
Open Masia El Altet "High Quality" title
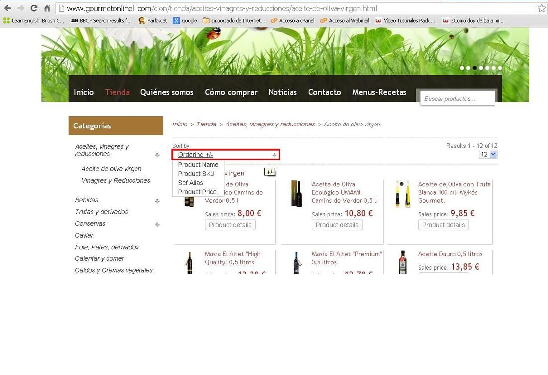[x=233, y=258]
